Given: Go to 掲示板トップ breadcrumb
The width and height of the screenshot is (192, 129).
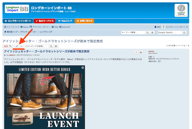Looking at the screenshot, I should coord(11,32).
